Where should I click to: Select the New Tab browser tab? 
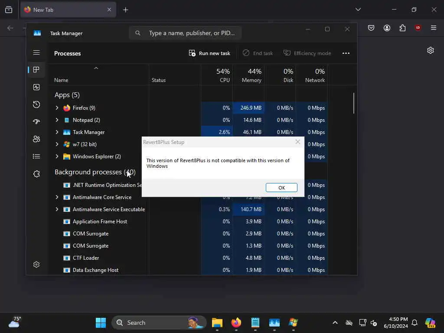[68, 10]
